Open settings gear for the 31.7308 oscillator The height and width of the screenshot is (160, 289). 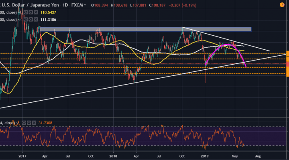(29, 123)
